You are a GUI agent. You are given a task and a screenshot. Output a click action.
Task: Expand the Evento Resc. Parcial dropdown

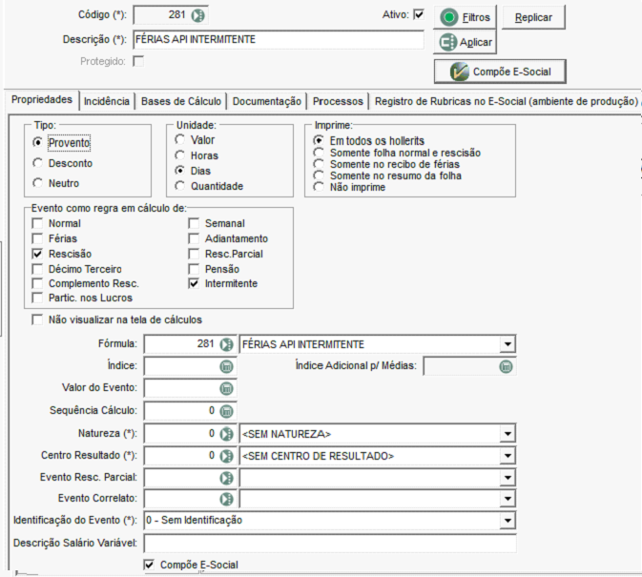[507, 478]
